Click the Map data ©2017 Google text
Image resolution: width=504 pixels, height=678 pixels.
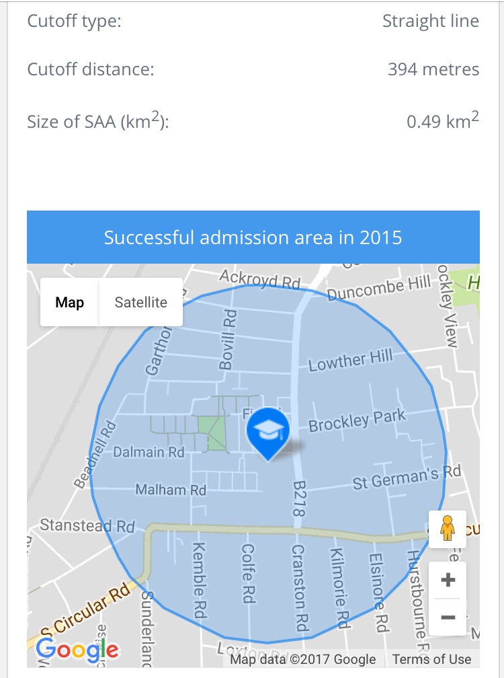coord(303,659)
